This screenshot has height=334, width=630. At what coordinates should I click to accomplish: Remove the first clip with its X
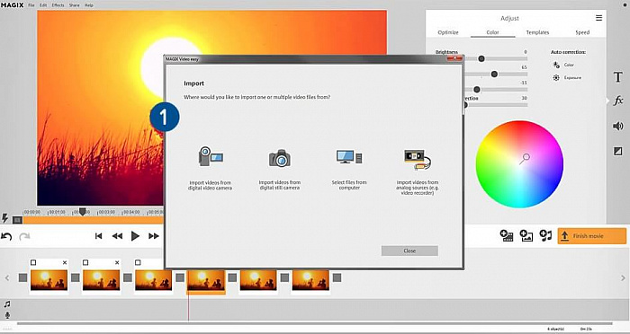(65, 263)
